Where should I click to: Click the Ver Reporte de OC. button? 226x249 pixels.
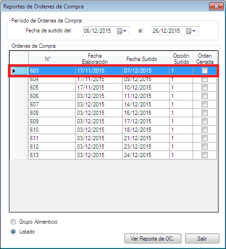coord(153,238)
